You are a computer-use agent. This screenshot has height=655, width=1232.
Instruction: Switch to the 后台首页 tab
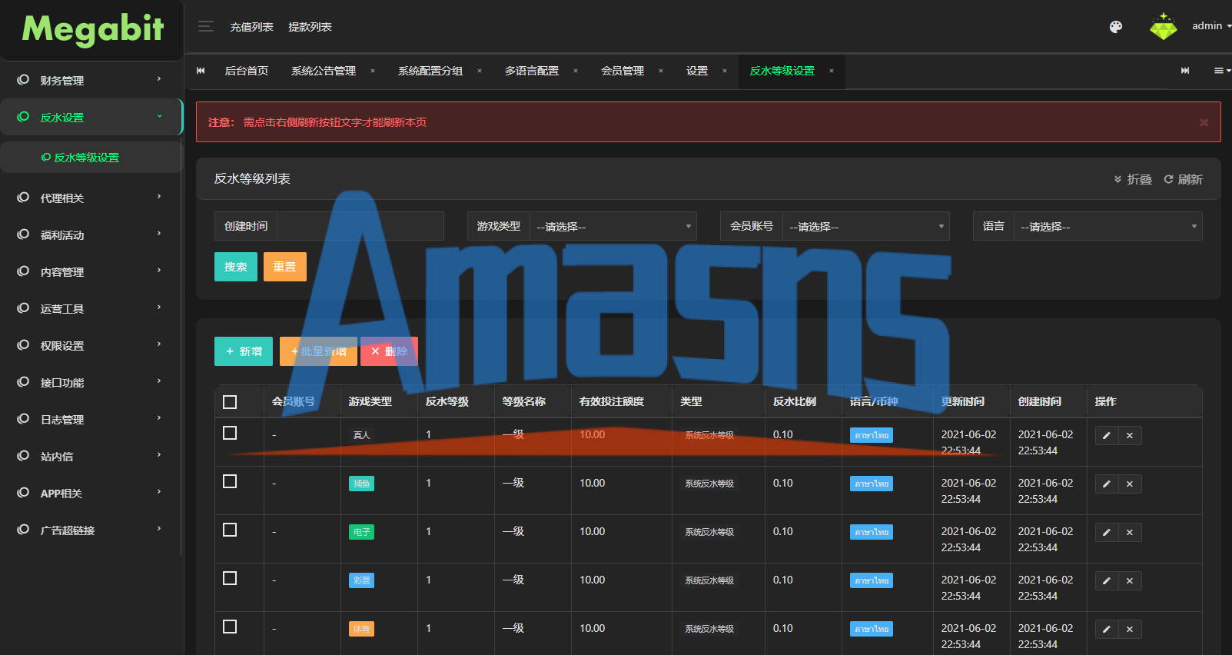click(246, 71)
